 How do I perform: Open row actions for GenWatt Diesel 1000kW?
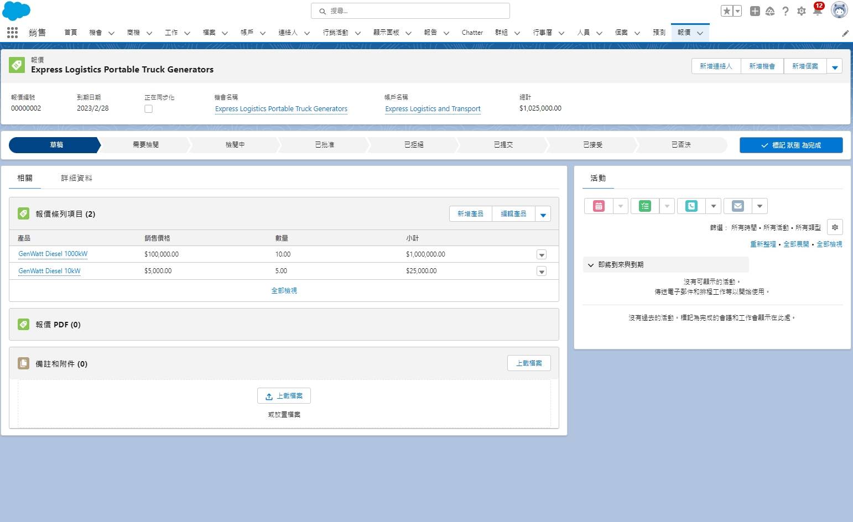point(542,254)
